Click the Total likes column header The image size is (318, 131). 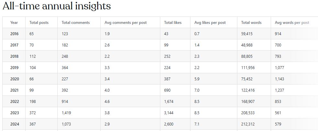[173, 23]
